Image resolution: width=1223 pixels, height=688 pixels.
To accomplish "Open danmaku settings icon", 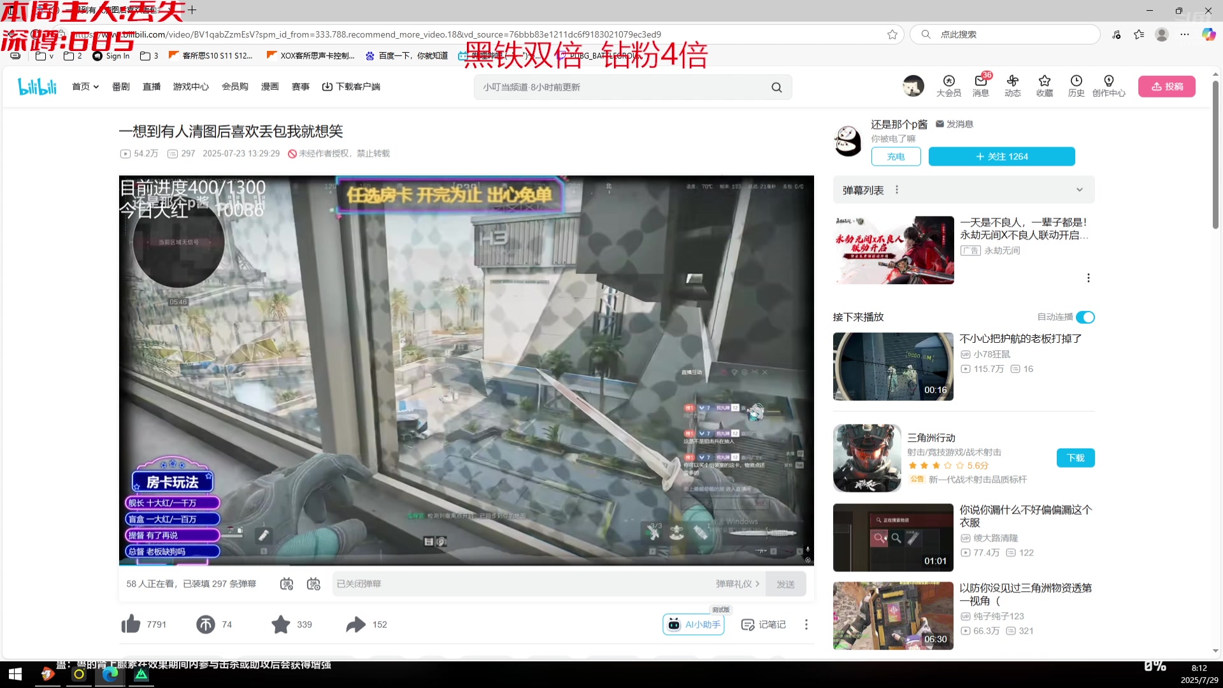I will (313, 584).
